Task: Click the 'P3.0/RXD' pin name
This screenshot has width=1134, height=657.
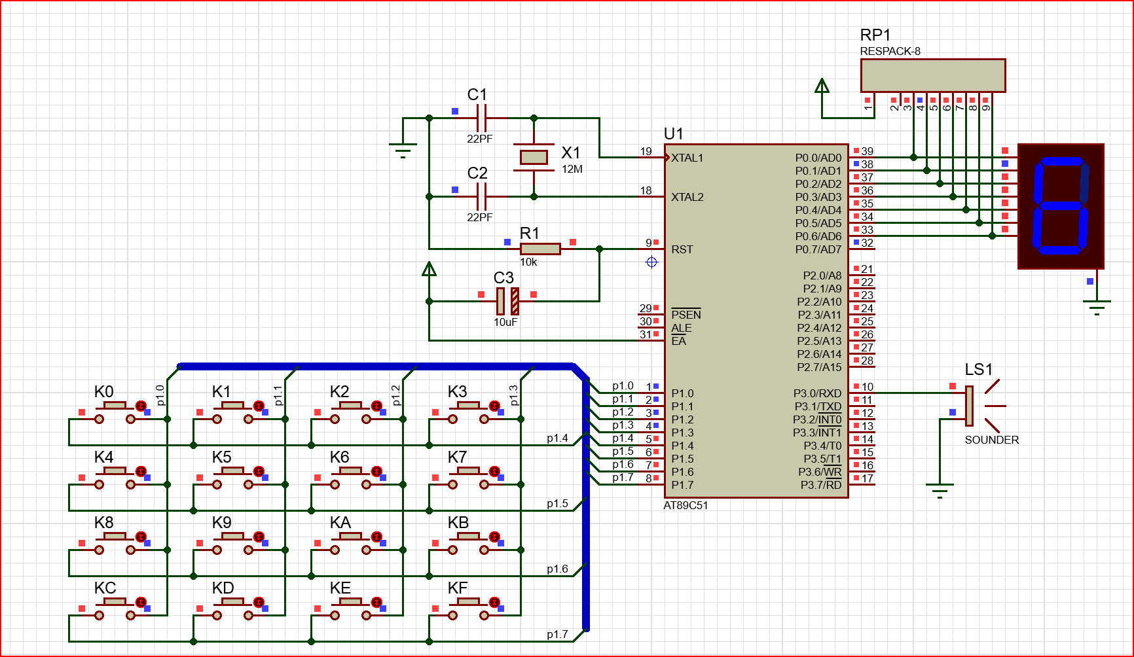Action: pyautogui.click(x=817, y=393)
